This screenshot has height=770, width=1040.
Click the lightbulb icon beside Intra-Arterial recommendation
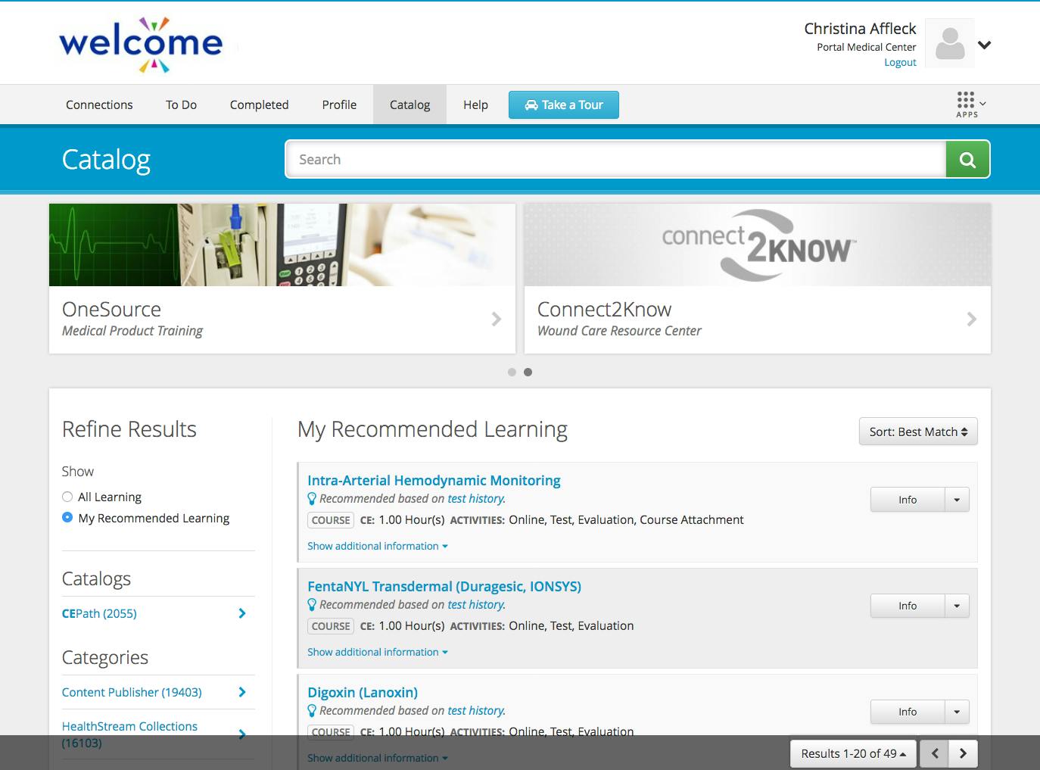312,498
